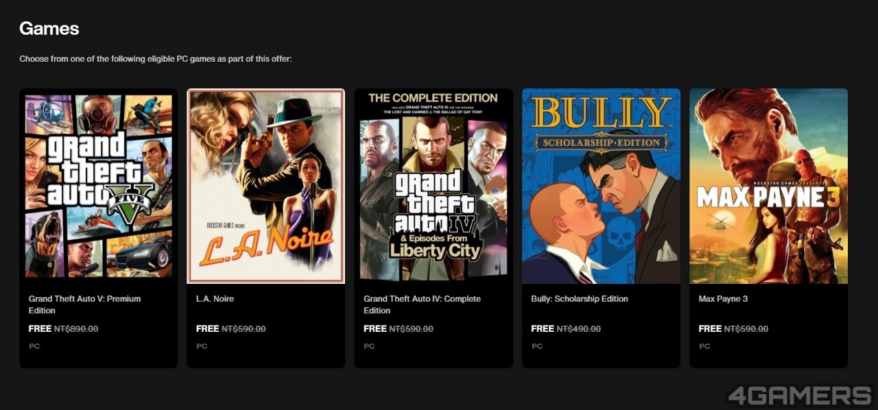Click the Games section heading
878x410 pixels.
click(49, 28)
